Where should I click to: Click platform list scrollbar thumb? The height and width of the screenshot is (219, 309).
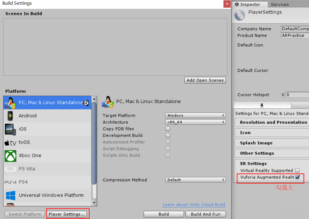pyautogui.click(x=94, y=143)
